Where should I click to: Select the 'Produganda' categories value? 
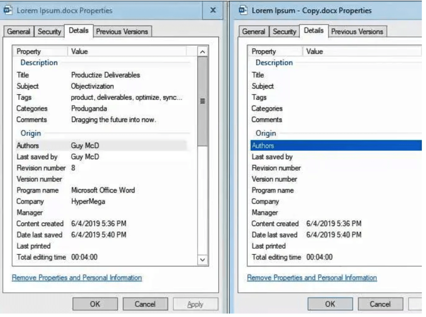click(x=89, y=108)
